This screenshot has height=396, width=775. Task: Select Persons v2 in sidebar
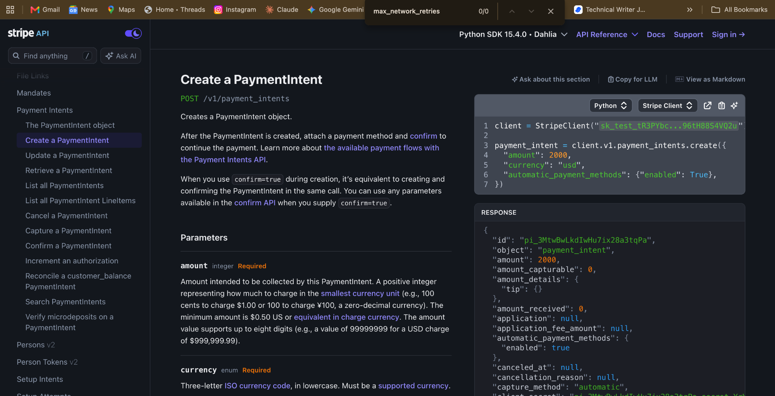click(36, 345)
